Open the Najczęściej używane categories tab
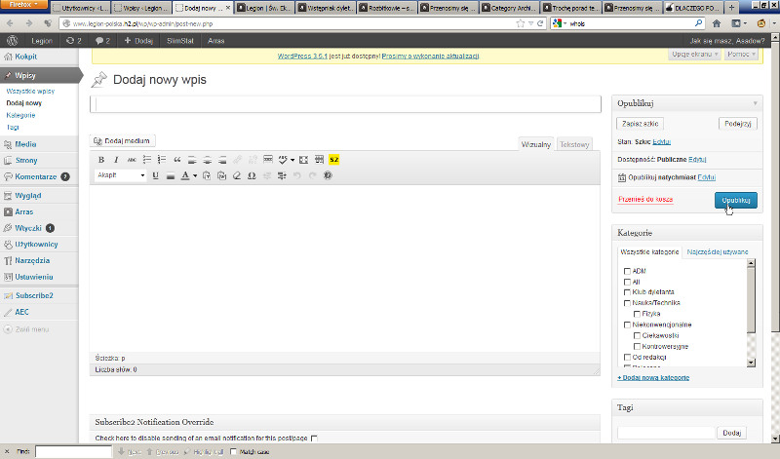 point(719,251)
